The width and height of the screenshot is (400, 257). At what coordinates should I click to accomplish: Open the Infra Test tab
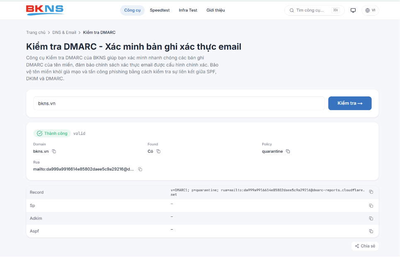tap(188, 10)
